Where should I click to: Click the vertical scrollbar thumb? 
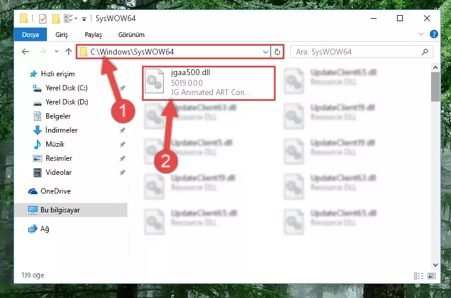coord(436,87)
